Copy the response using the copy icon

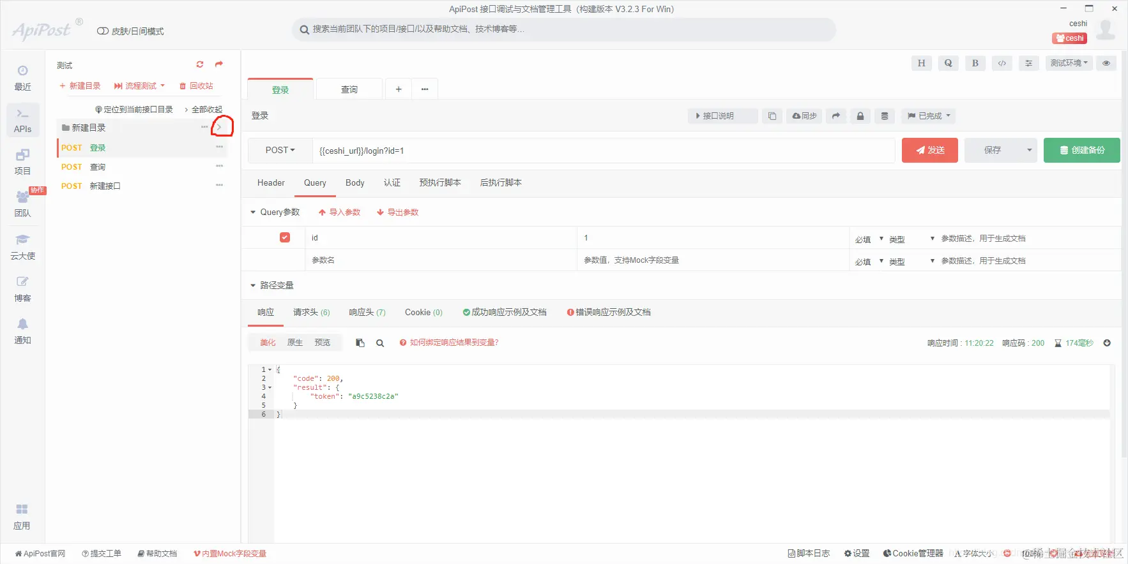360,343
